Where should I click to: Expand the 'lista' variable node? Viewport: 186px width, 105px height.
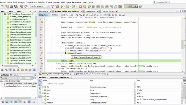coord(43,96)
